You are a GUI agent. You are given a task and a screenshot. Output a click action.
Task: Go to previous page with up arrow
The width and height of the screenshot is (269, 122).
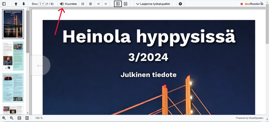click(16, 4)
